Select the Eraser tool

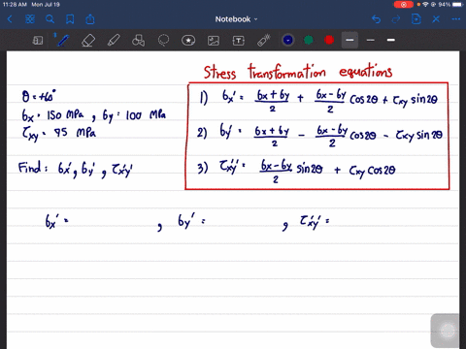(88, 41)
